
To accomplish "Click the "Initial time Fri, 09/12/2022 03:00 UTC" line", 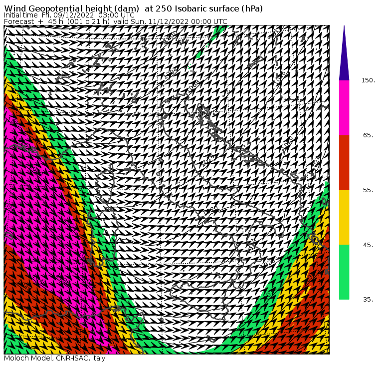I will (69, 15).
